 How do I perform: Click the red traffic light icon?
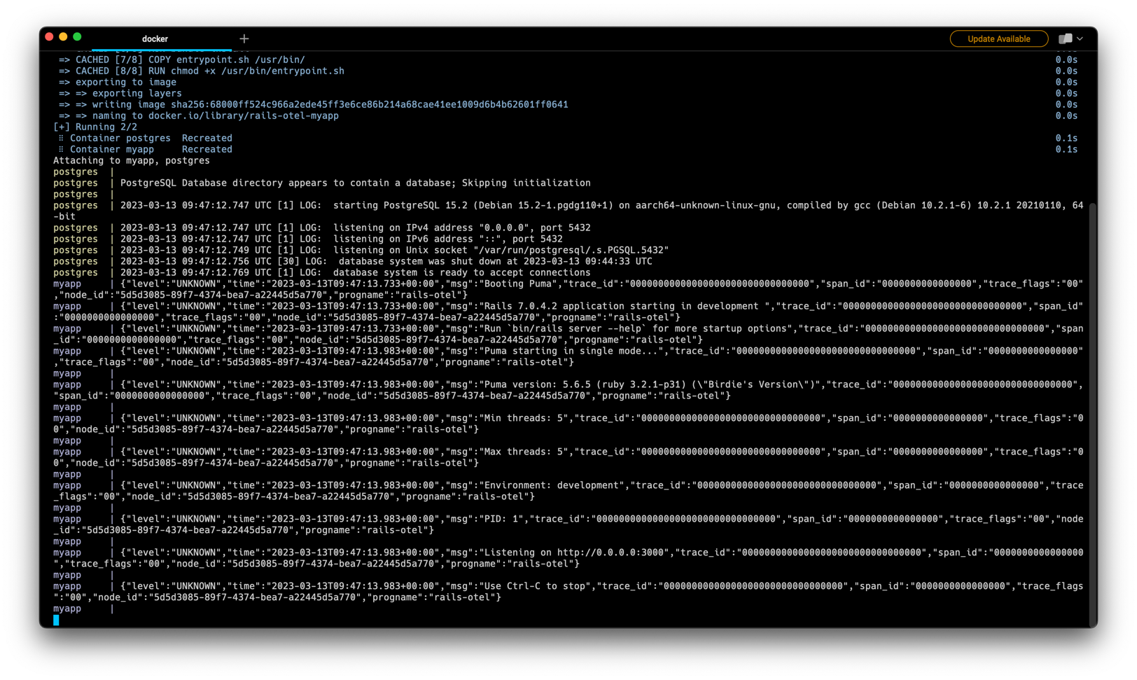pyautogui.click(x=48, y=36)
